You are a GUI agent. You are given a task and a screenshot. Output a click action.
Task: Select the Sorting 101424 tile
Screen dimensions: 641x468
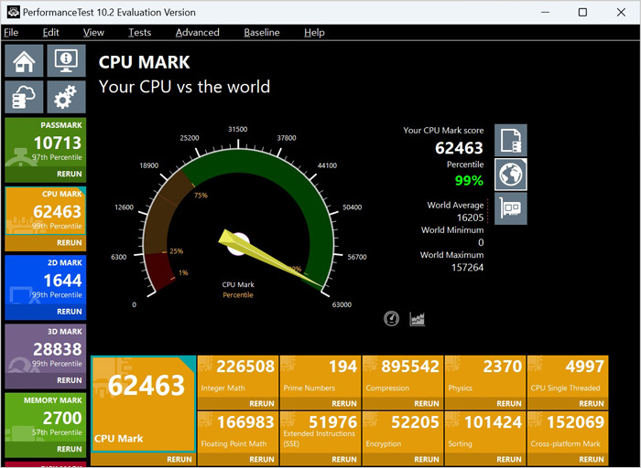point(485,432)
